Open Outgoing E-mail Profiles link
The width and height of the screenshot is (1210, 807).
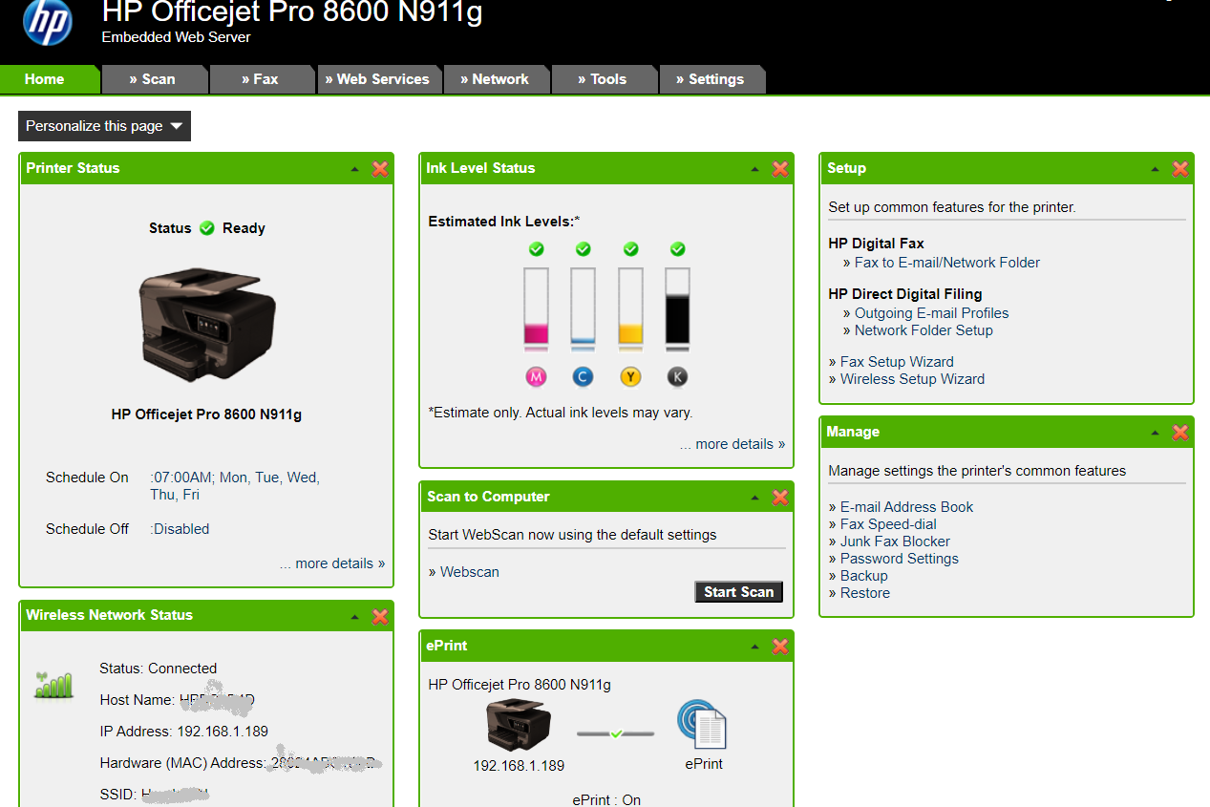(931, 313)
